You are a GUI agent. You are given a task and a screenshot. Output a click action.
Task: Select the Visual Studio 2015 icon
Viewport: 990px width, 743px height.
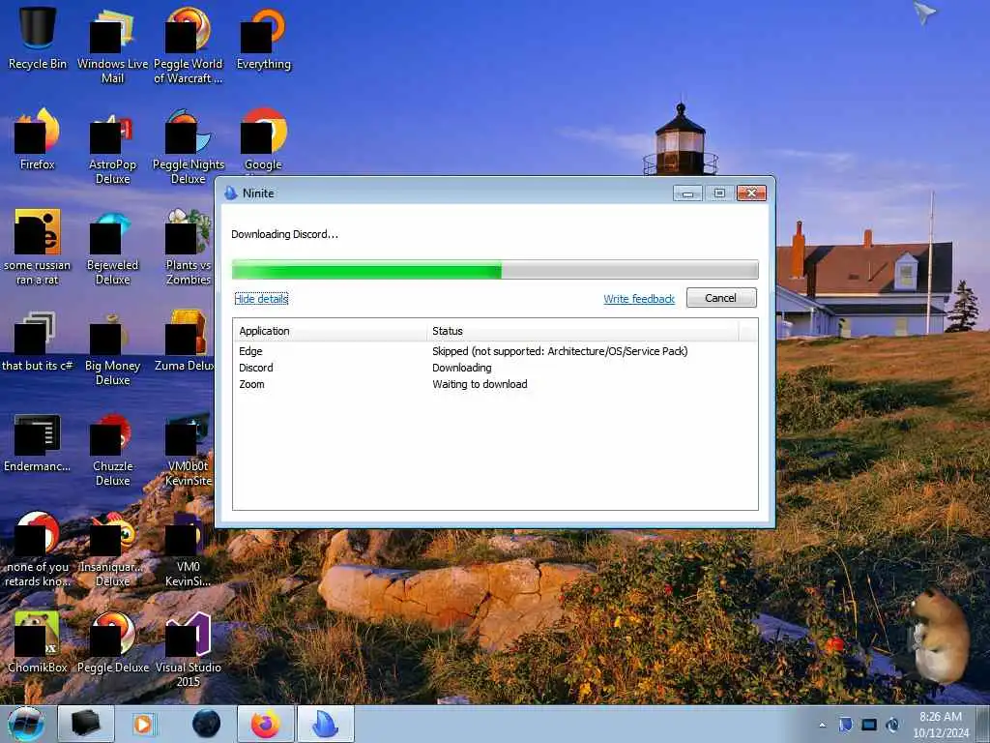(189, 648)
